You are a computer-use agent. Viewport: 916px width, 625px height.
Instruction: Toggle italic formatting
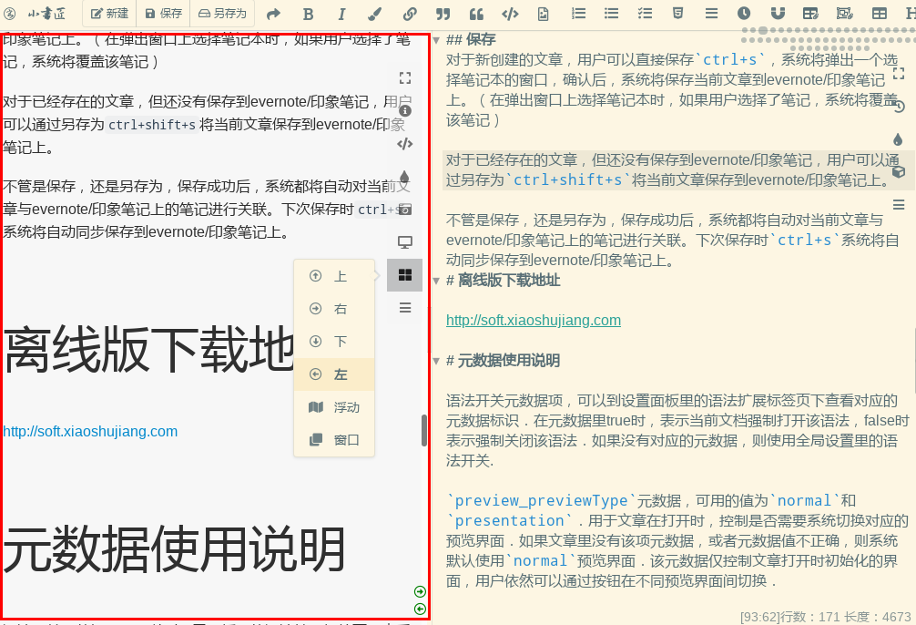[341, 14]
